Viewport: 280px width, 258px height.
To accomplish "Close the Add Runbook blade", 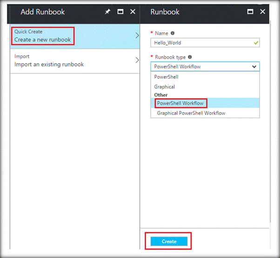I will 133,12.
